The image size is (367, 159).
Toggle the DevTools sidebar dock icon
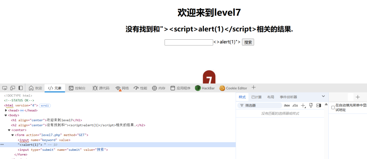(x=20, y=88)
